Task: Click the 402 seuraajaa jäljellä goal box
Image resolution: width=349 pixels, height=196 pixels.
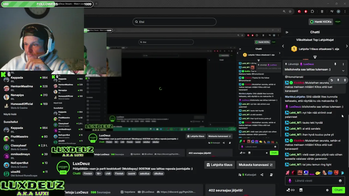Action: click(x=240, y=190)
